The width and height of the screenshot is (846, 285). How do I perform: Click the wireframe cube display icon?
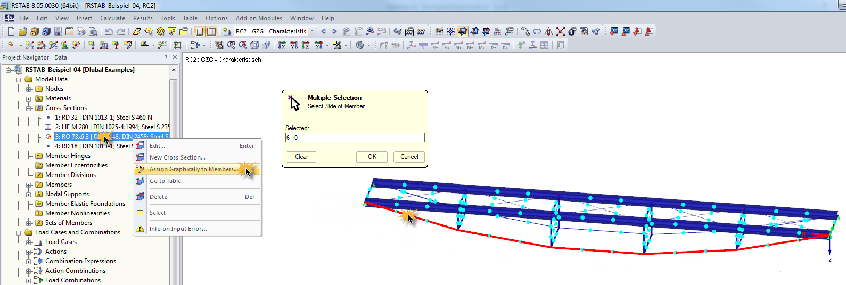(254, 45)
